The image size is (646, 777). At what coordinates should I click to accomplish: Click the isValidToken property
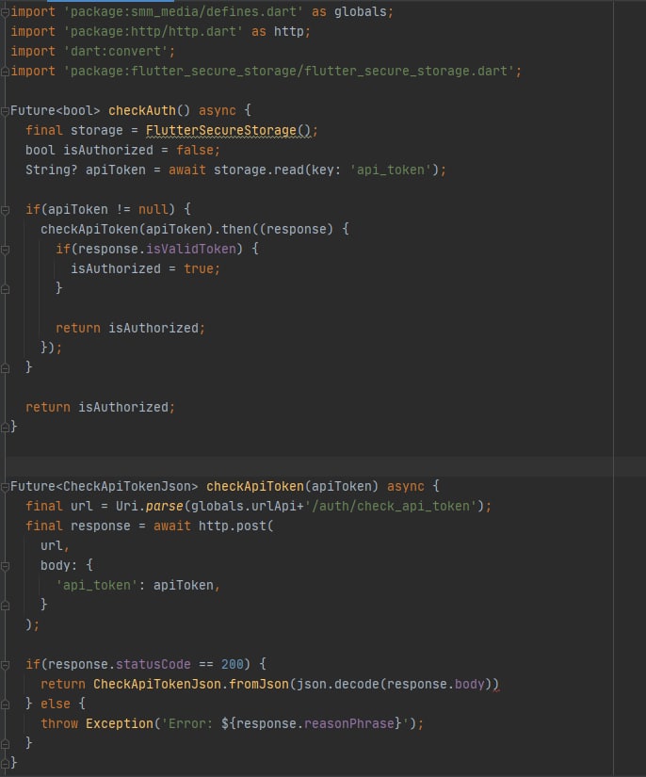[191, 249]
